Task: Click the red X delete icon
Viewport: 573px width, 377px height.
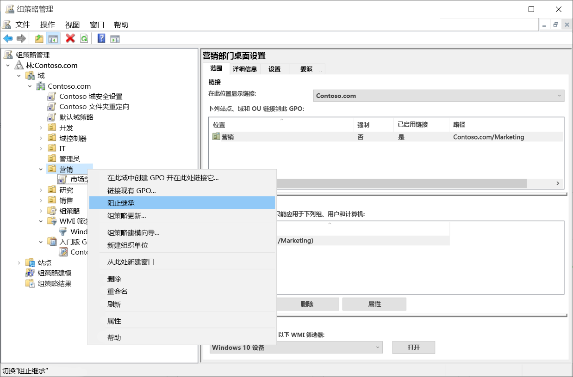Action: point(70,38)
